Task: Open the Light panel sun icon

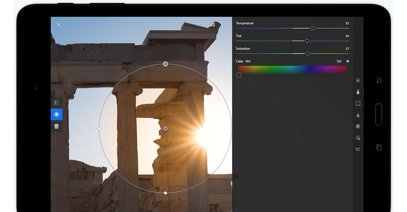Action: pyautogui.click(x=358, y=80)
